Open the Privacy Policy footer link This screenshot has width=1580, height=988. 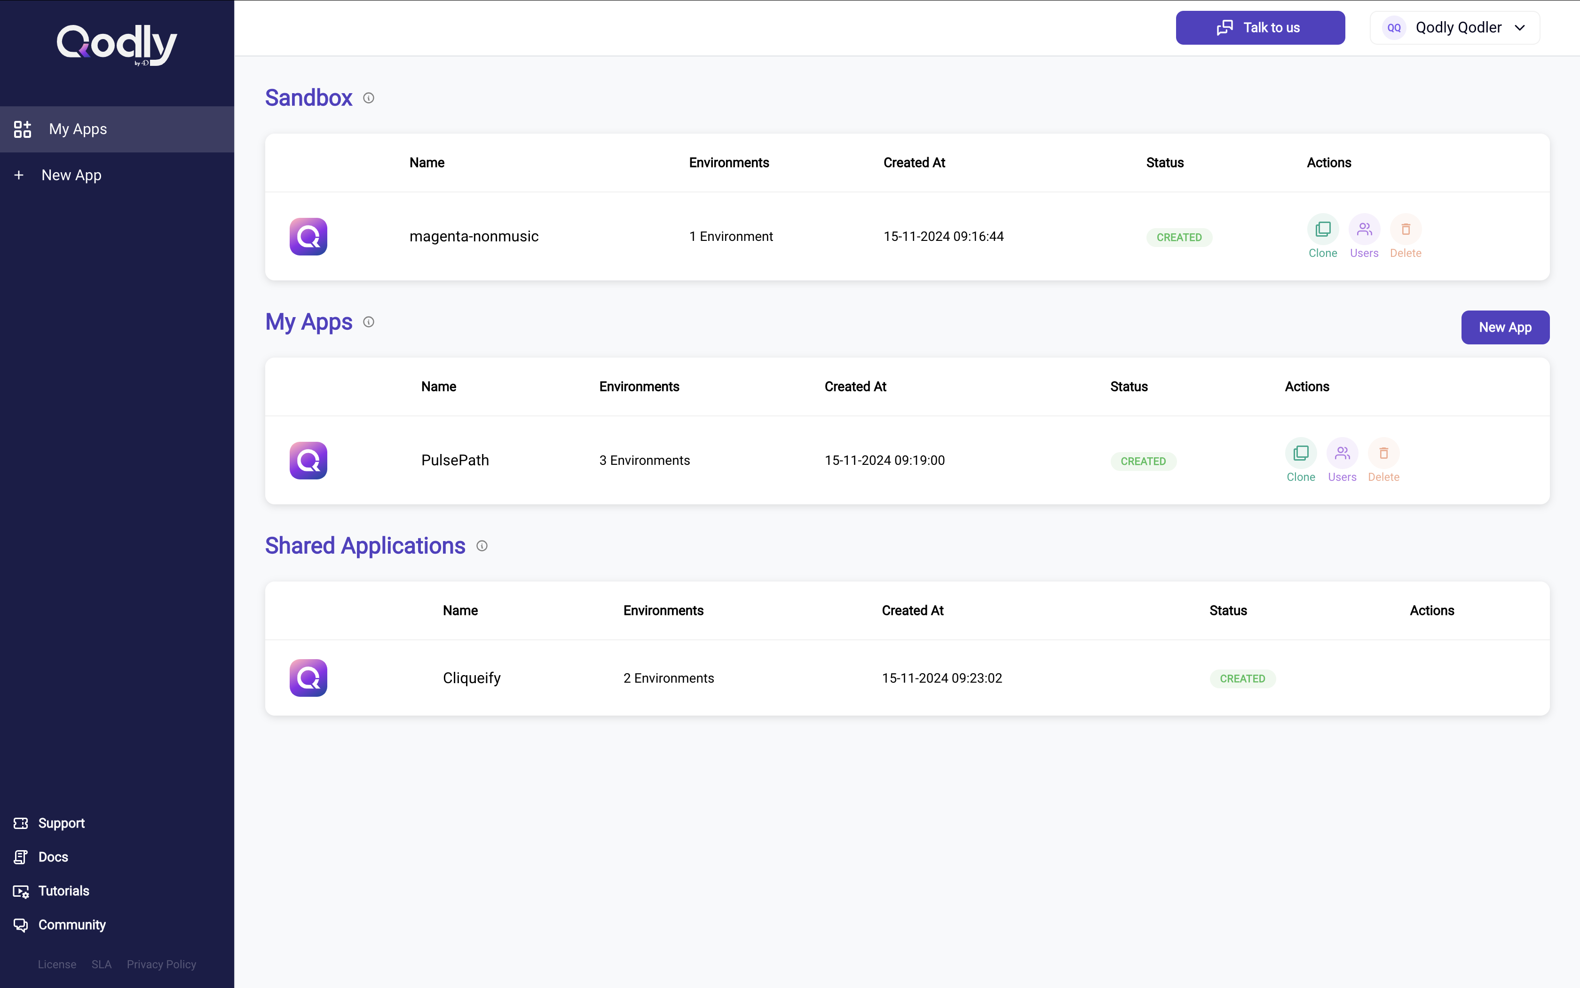(x=161, y=964)
